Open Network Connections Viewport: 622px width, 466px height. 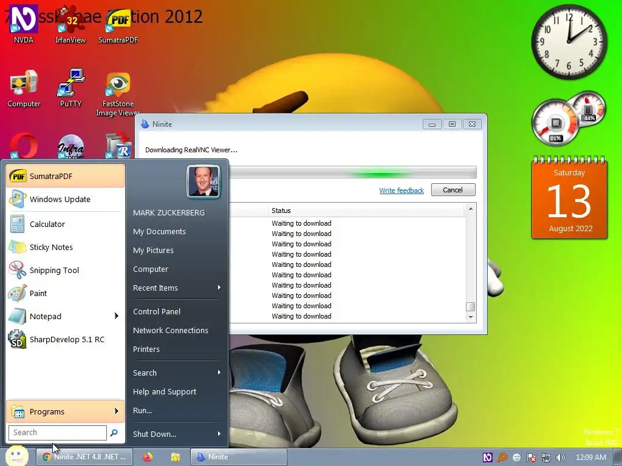coord(171,330)
